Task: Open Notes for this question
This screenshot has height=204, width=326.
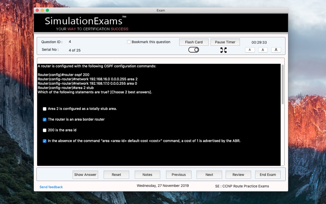Action: [x=148, y=175]
